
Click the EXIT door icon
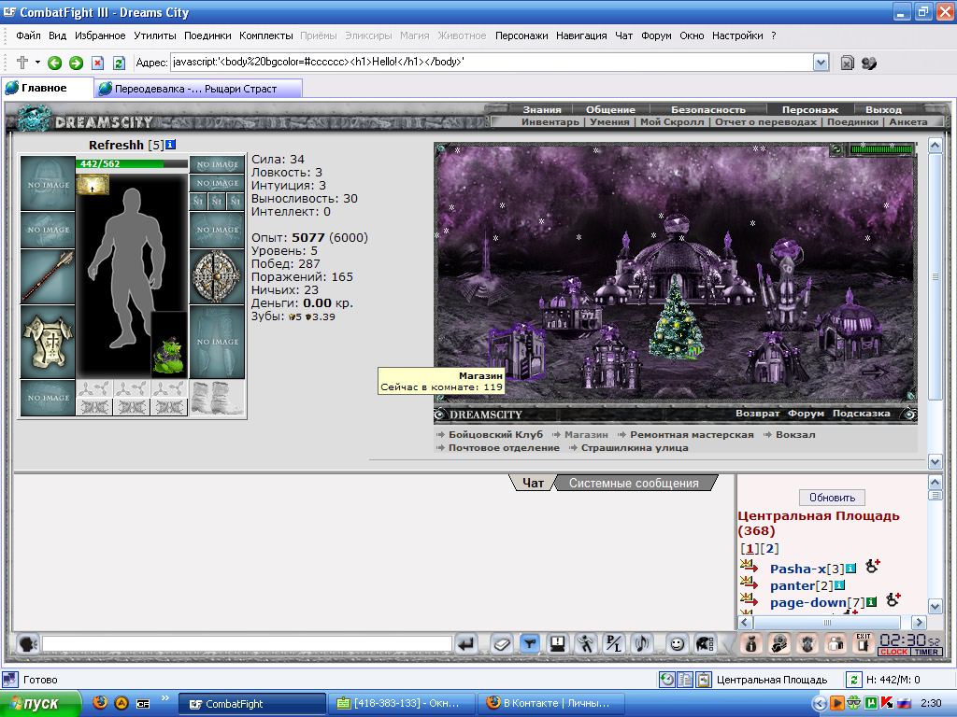(863, 642)
